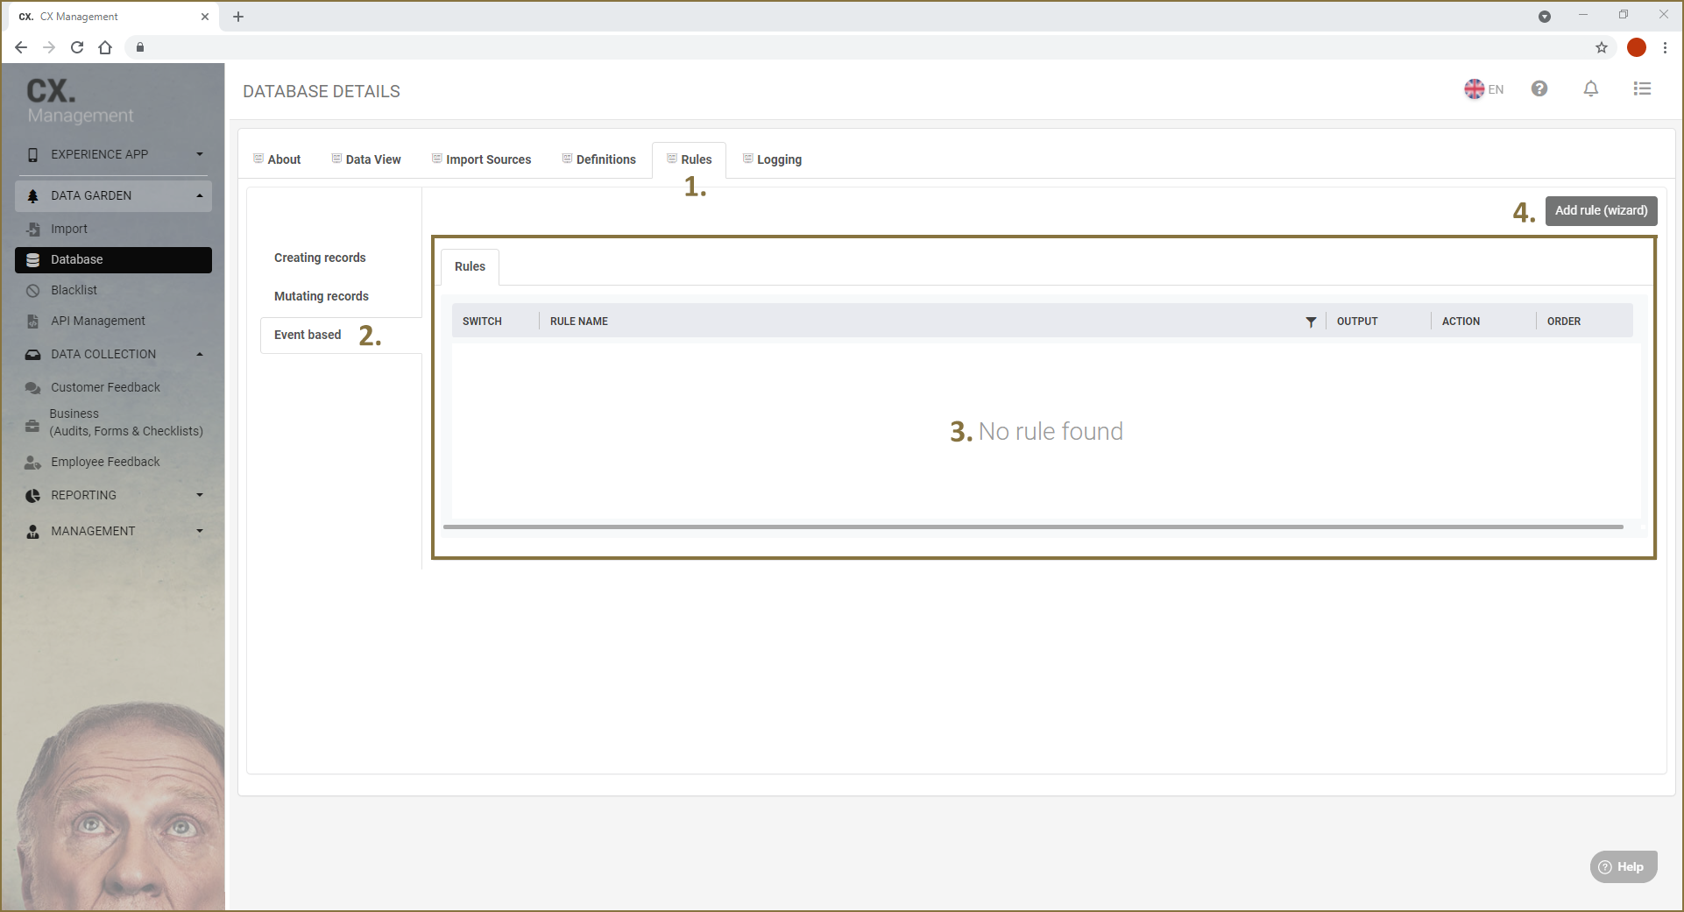Image resolution: width=1684 pixels, height=912 pixels.
Task: Open the language selector flag icon
Action: (1474, 89)
